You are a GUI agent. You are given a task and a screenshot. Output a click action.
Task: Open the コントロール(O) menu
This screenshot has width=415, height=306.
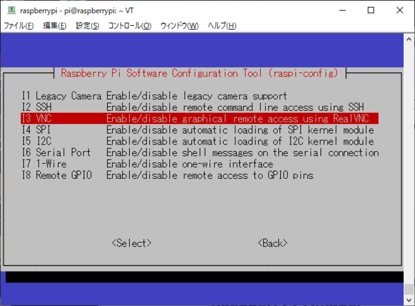(130, 26)
